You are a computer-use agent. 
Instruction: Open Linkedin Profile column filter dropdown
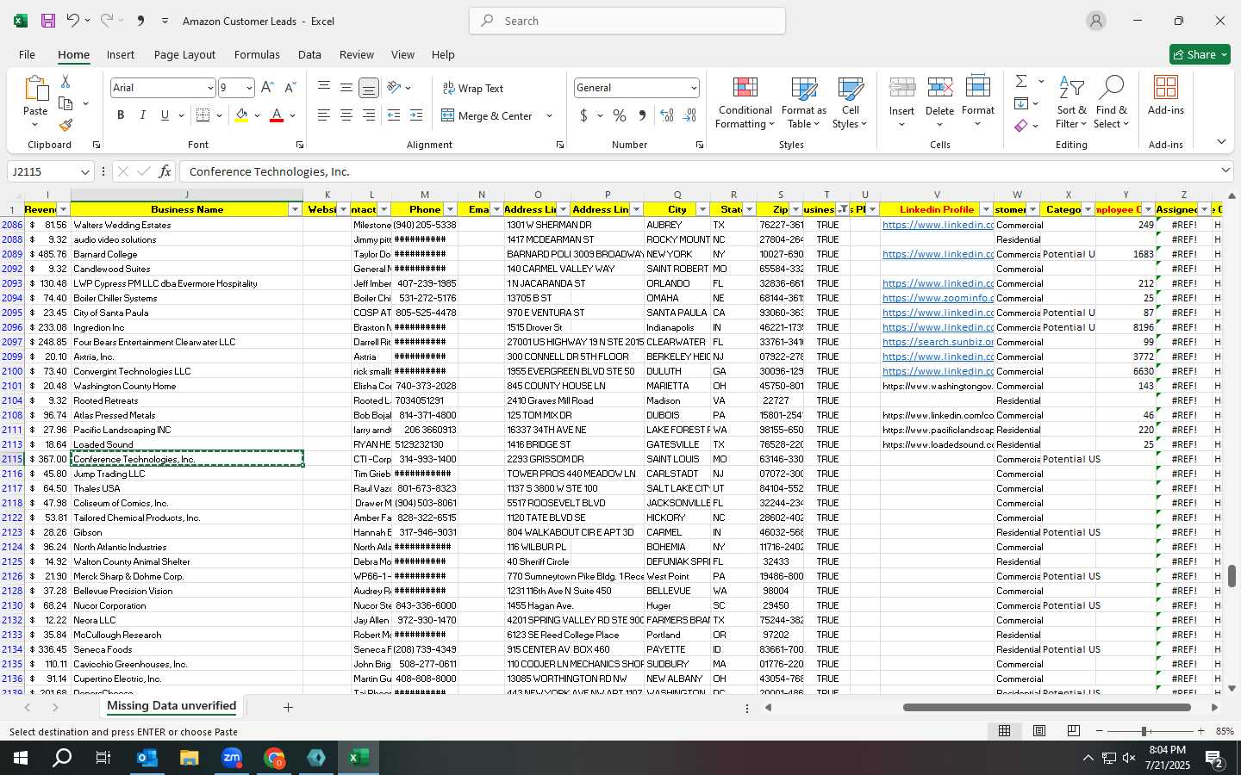(986, 209)
